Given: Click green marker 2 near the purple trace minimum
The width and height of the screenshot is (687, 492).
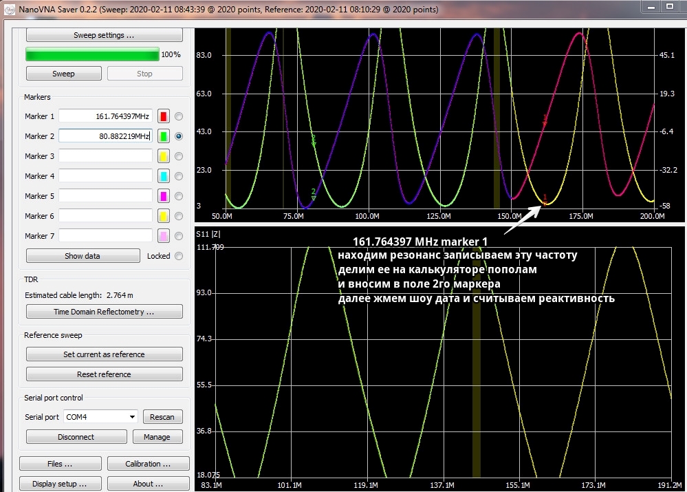Looking at the screenshot, I should click(314, 194).
